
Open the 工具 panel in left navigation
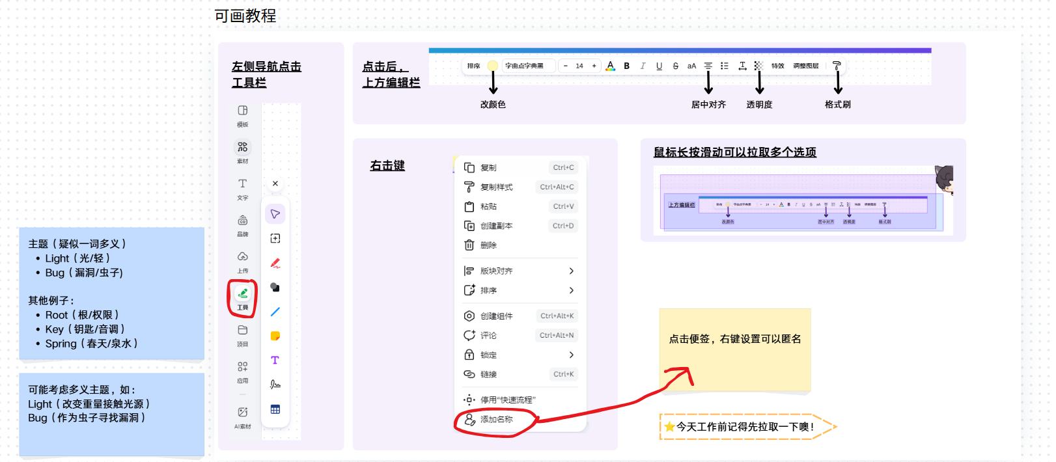point(242,298)
